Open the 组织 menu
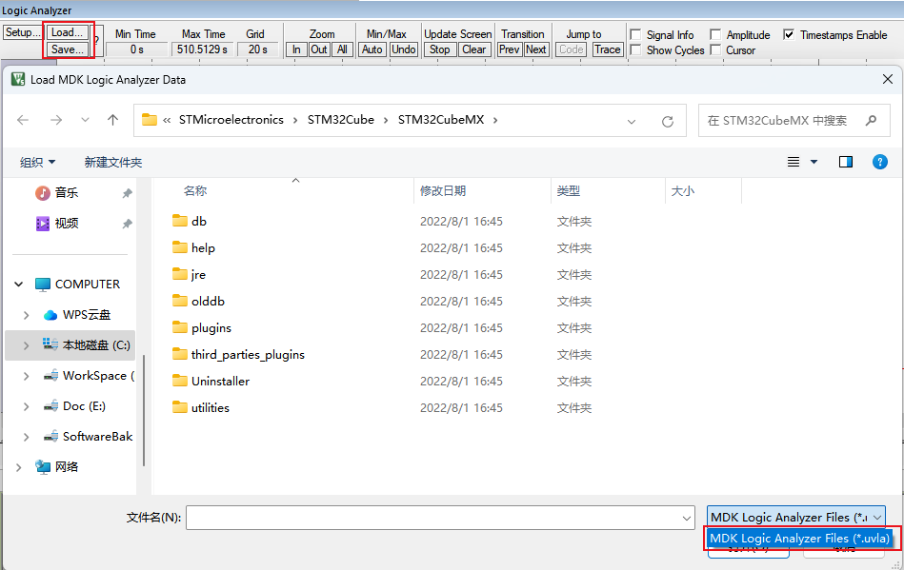 [x=37, y=162]
